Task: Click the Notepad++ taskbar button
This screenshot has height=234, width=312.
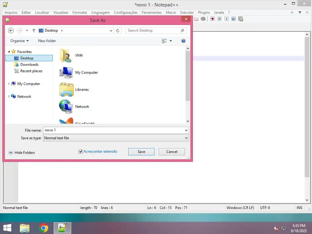Action: (62, 228)
